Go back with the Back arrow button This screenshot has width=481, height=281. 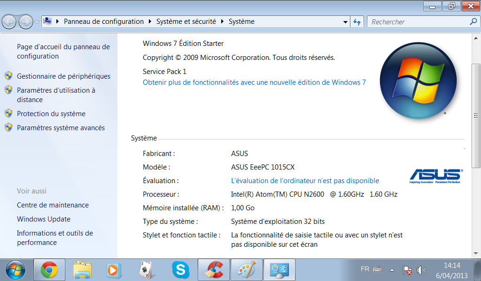point(9,22)
